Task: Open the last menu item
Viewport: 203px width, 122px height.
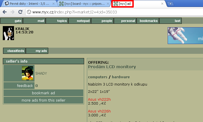Action: click(x=170, y=21)
